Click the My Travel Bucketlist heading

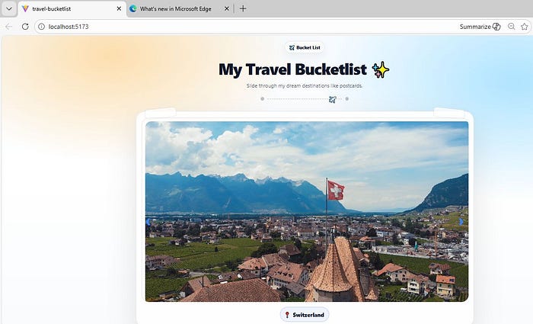pyautogui.click(x=292, y=69)
